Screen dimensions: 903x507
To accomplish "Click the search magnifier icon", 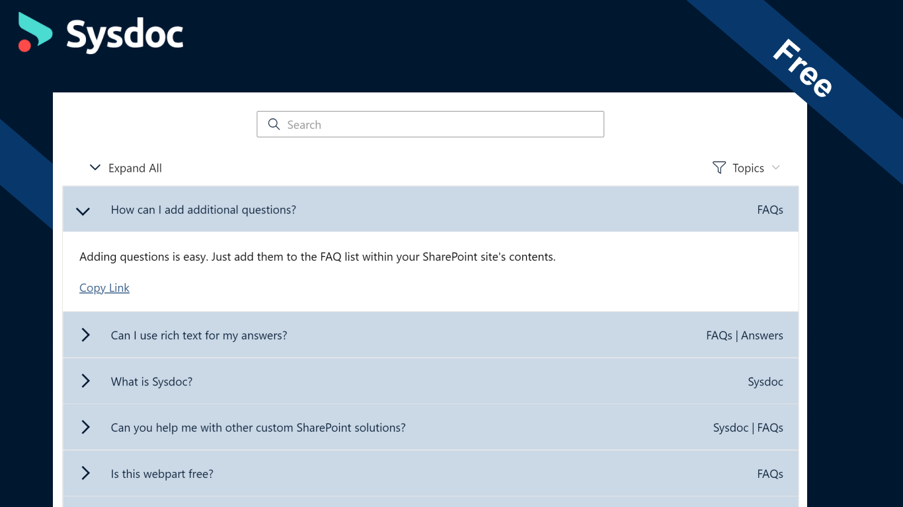I will 274,124.
